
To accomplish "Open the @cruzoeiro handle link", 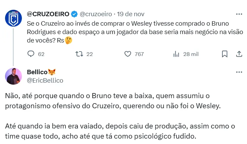I will point(96,14).
